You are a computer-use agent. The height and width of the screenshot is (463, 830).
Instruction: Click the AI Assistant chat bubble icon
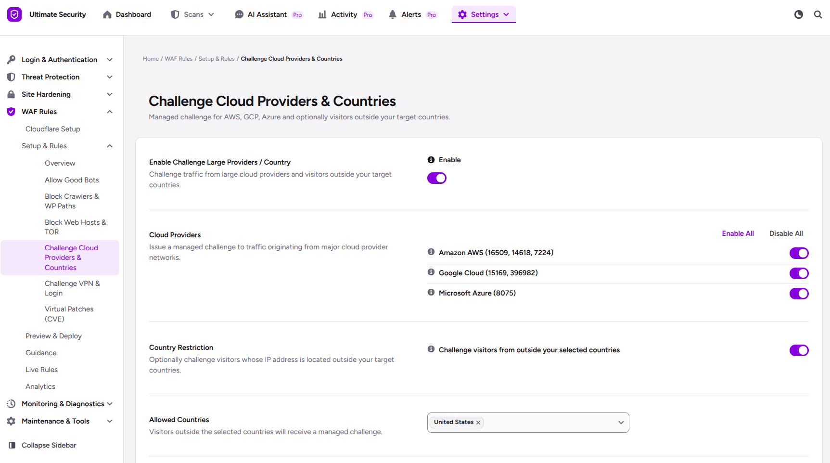(239, 14)
